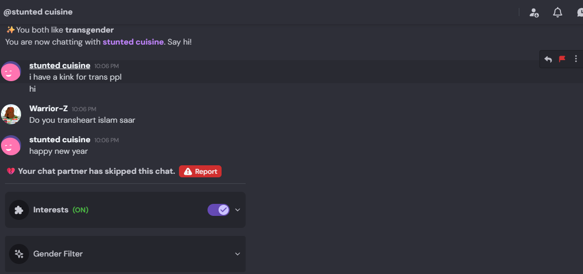Screen dimensions: 583x274
Task: Click the red Report button
Action: (x=200, y=171)
